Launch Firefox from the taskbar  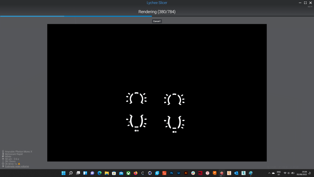click(x=136, y=173)
